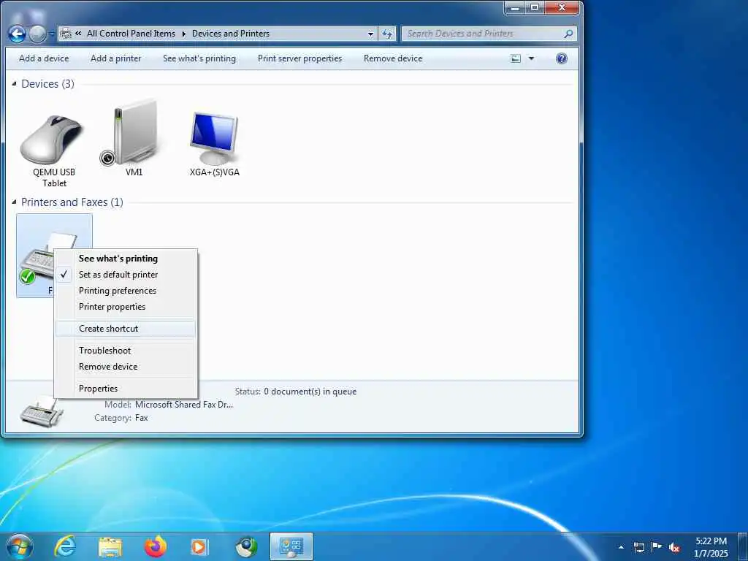
Task: Open the green globe app on taskbar
Action: [x=247, y=546]
